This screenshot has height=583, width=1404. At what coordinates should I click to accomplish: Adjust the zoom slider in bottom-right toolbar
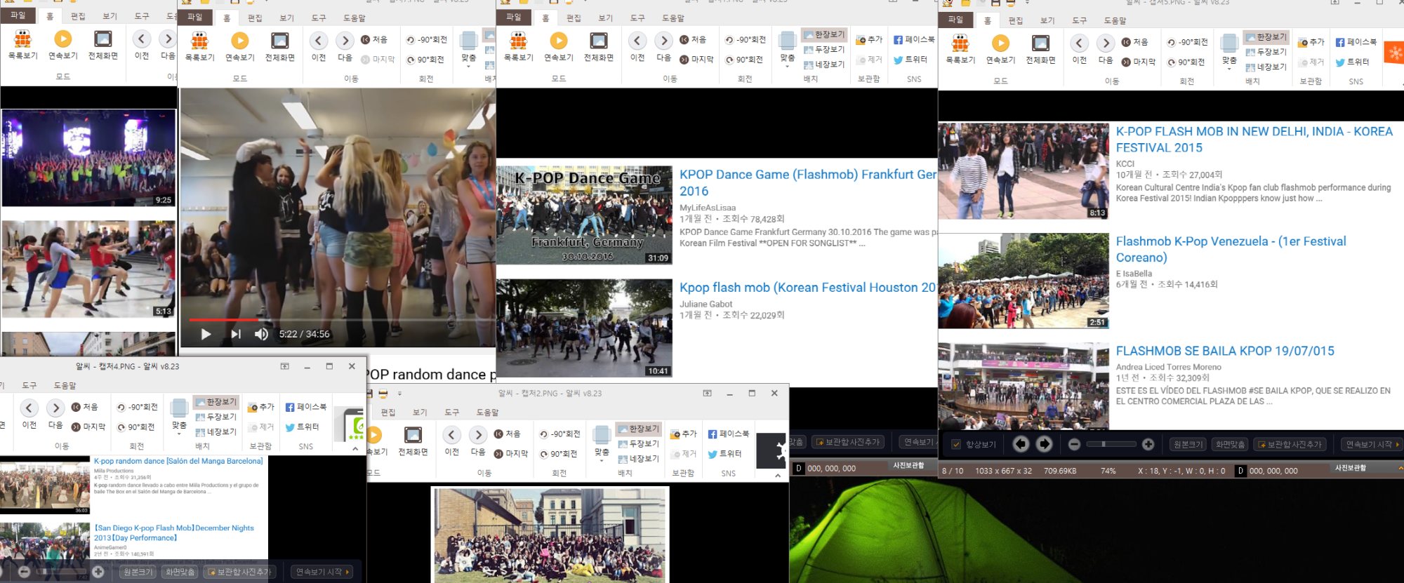[1111, 444]
